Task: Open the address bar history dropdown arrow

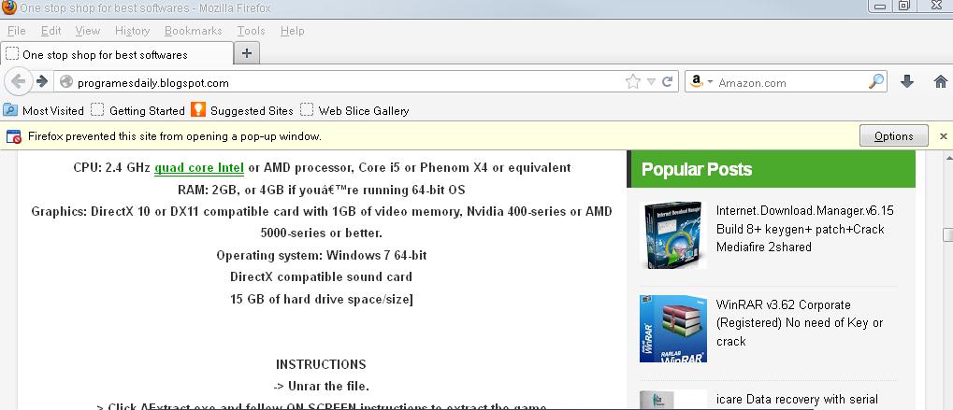Action: click(x=651, y=82)
